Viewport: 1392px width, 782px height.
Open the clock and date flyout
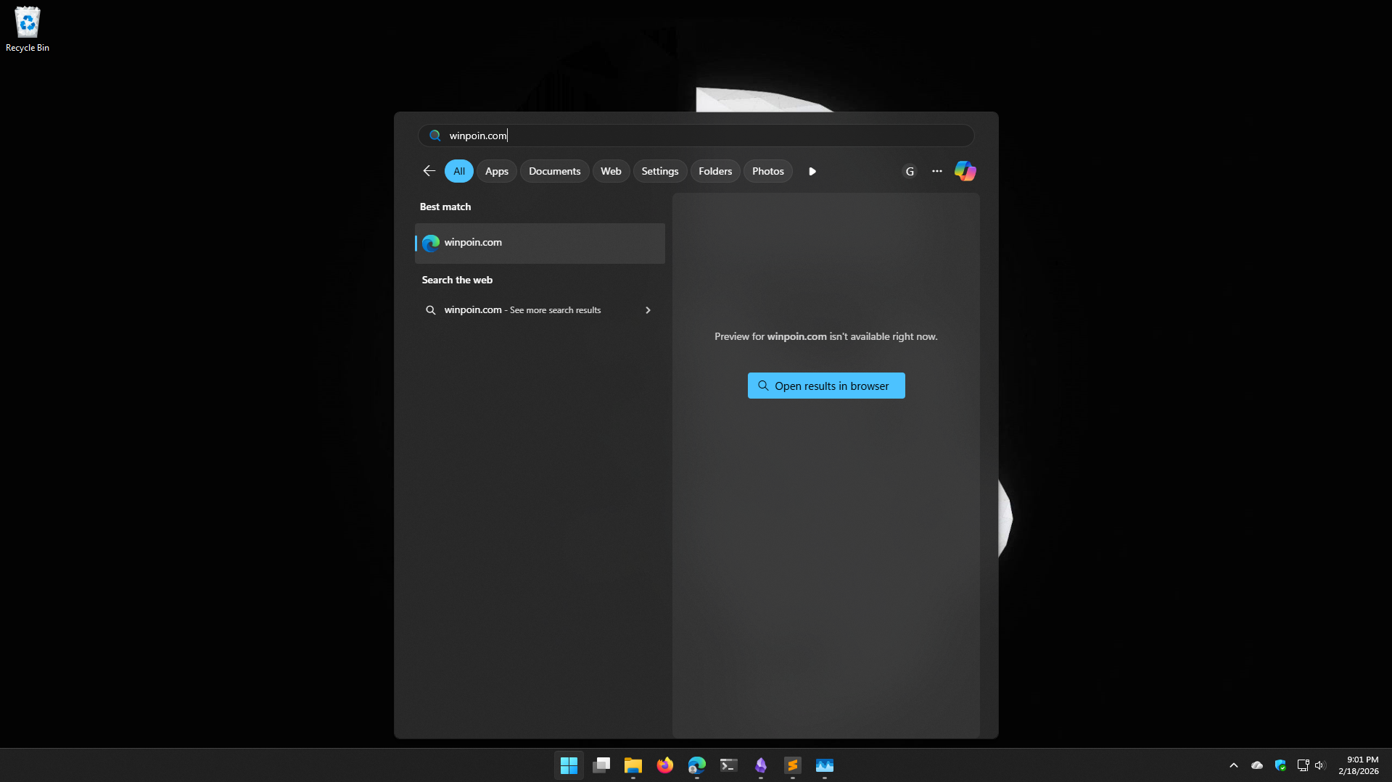pos(1358,765)
